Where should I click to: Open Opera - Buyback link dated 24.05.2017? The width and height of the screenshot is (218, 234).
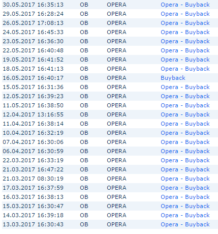pyautogui.click(x=185, y=32)
